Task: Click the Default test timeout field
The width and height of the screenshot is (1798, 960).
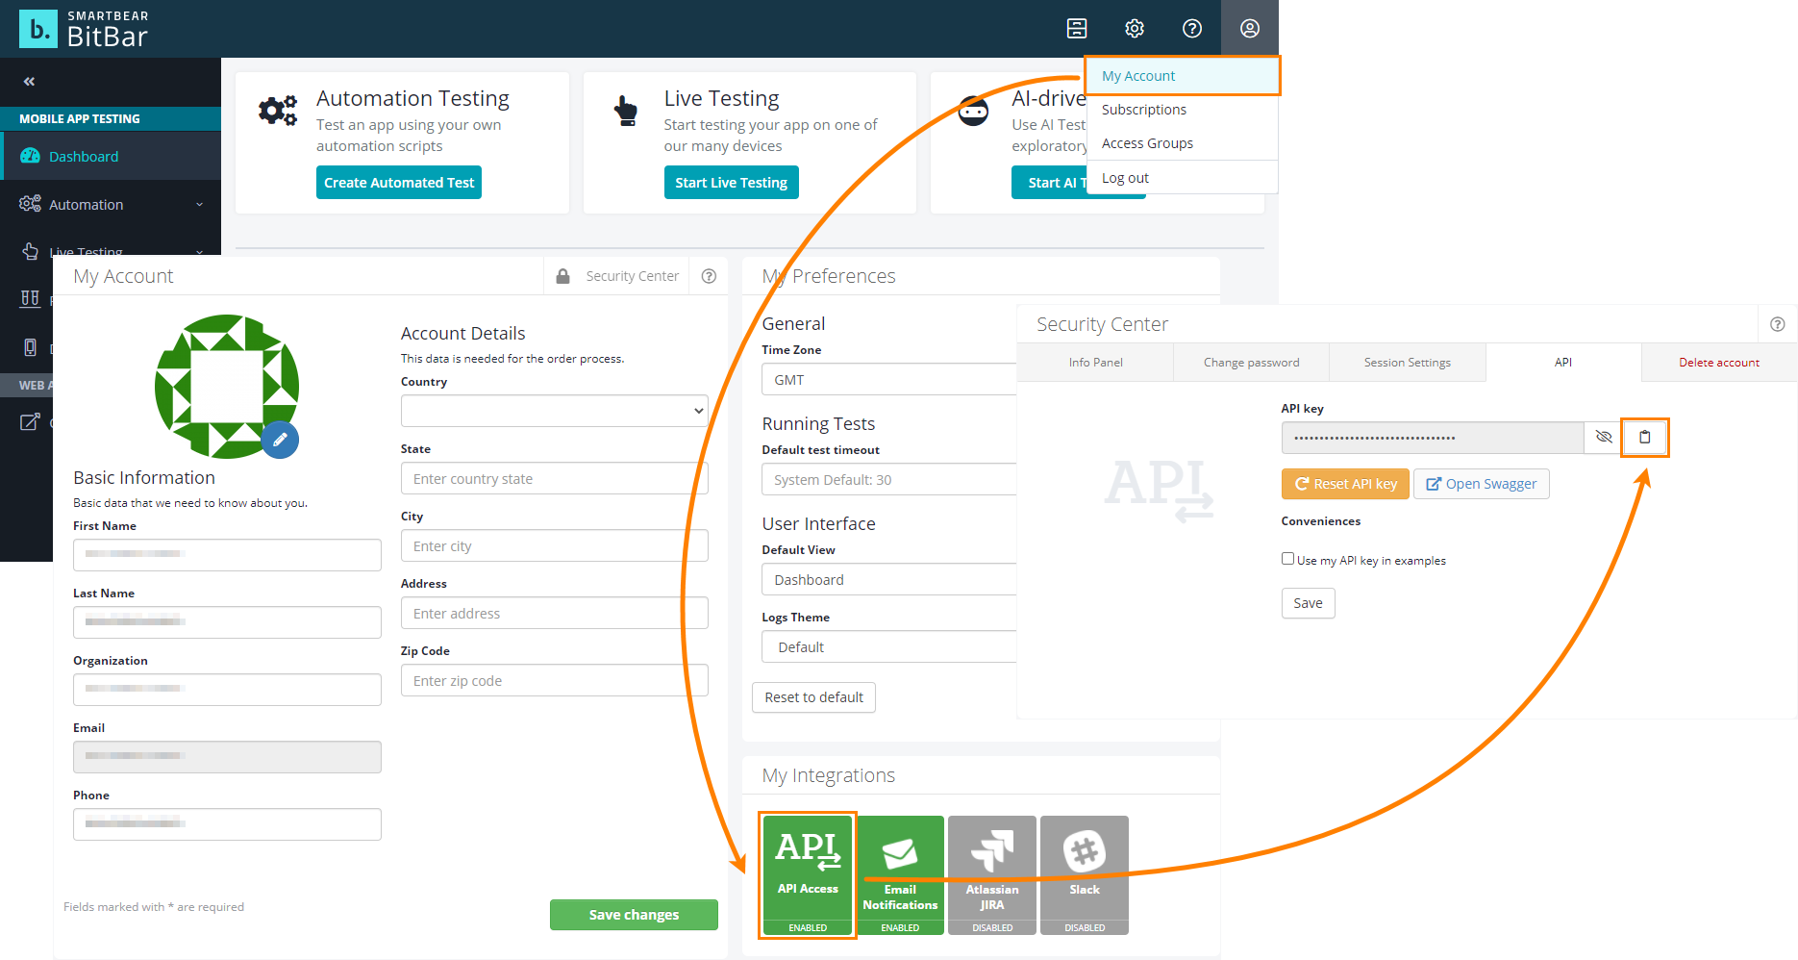Action: click(x=889, y=479)
